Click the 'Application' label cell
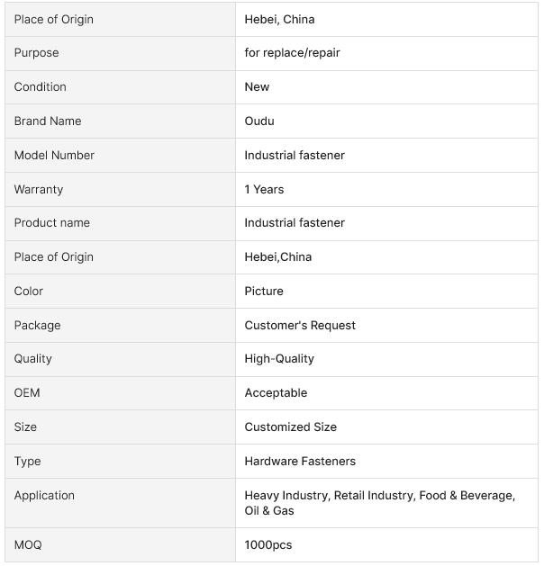The image size is (544, 566). (x=44, y=496)
